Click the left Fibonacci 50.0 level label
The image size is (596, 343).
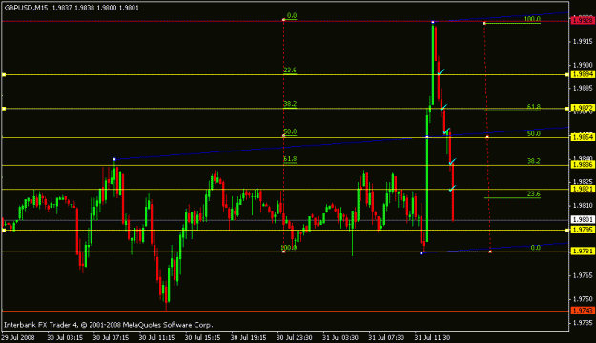click(x=290, y=131)
